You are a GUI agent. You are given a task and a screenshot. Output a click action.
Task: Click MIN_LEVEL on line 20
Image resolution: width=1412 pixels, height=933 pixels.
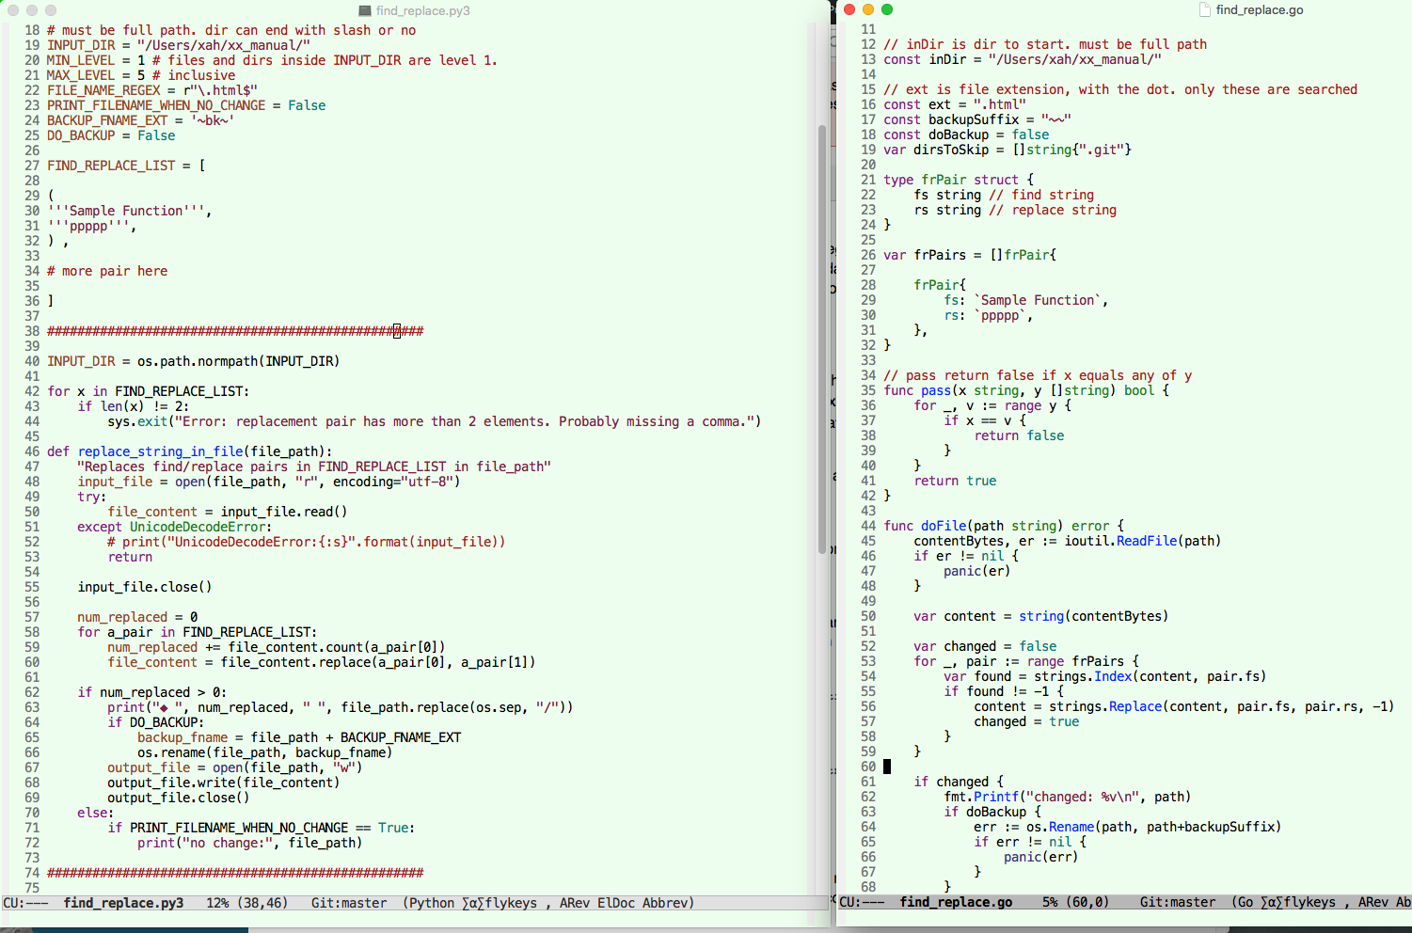pyautogui.click(x=81, y=60)
